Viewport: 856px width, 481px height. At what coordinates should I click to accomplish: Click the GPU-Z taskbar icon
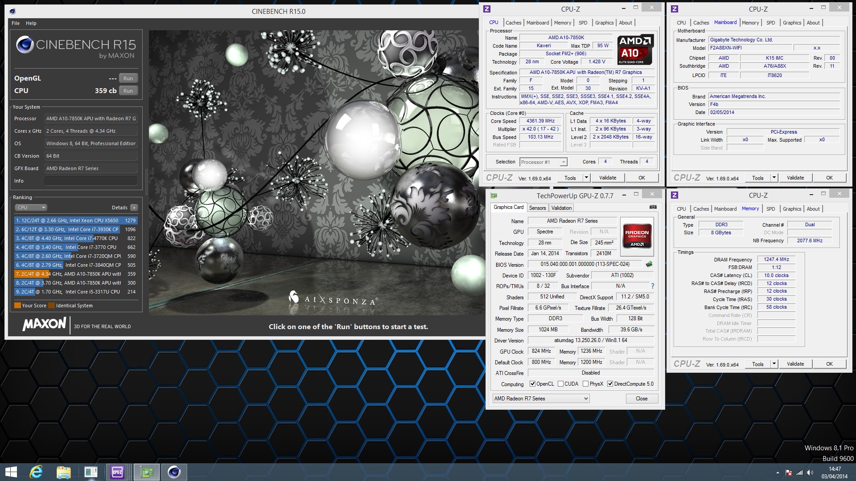point(147,472)
